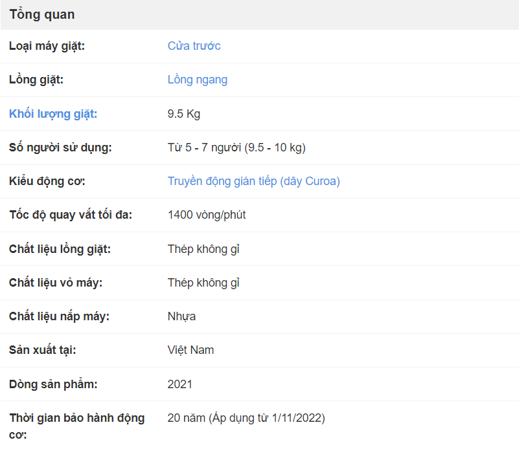Image resolution: width=519 pixels, height=449 pixels.
Task: Click the Loại máy giặt label
Action: (47, 46)
